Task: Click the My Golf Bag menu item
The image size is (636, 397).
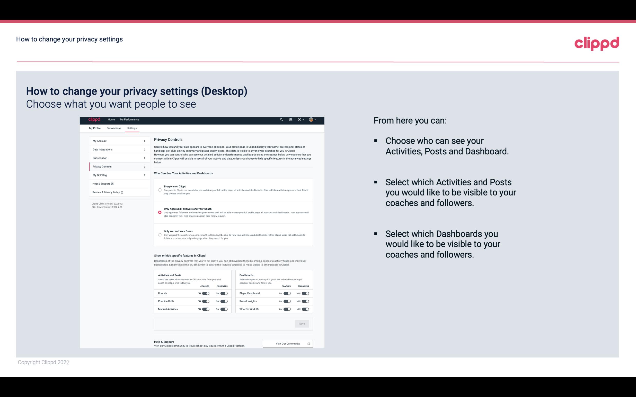Action: 117,175
